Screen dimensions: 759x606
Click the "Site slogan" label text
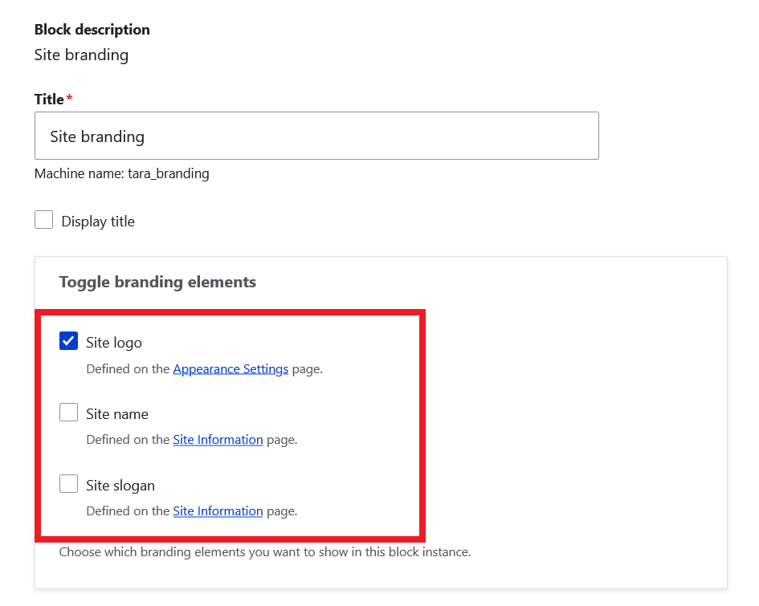[x=120, y=486]
